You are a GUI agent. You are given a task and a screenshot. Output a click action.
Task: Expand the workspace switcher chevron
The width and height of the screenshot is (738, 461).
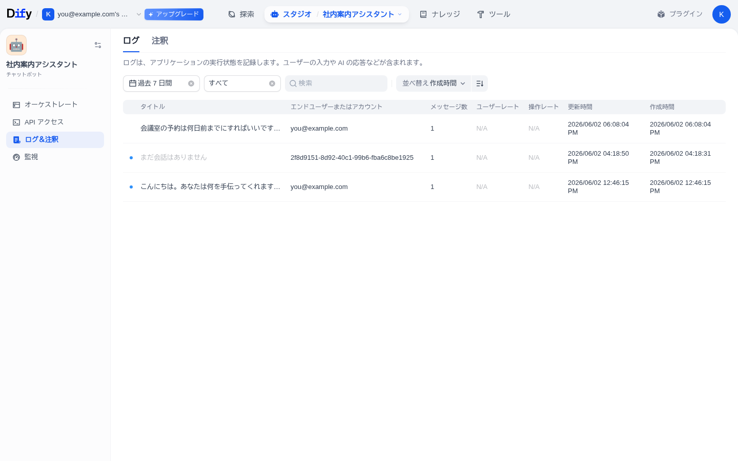click(138, 14)
